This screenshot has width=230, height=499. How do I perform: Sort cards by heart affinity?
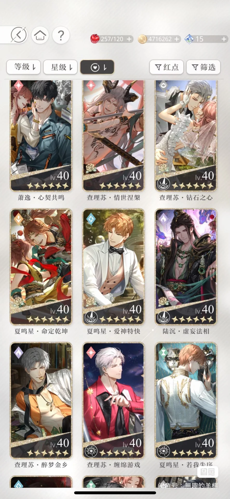(97, 67)
